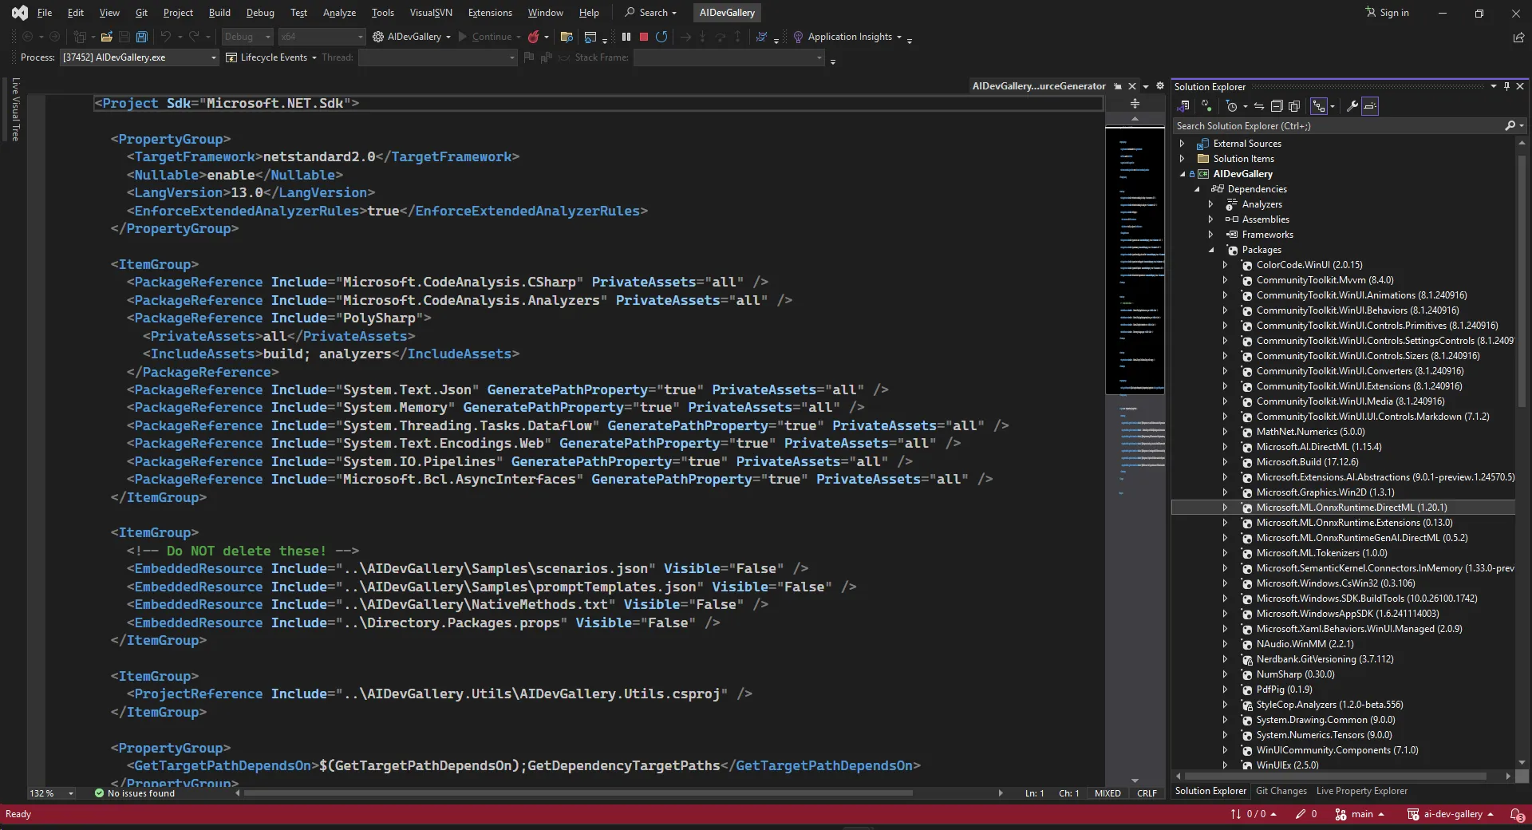Click the Live Share icon top right
Viewport: 1532px width, 830px height.
point(1518,38)
